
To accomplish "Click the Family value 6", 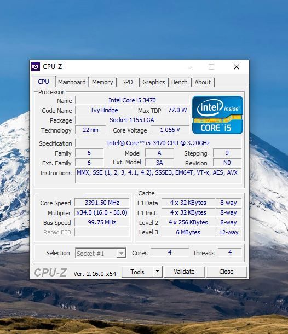I will click(x=89, y=153).
